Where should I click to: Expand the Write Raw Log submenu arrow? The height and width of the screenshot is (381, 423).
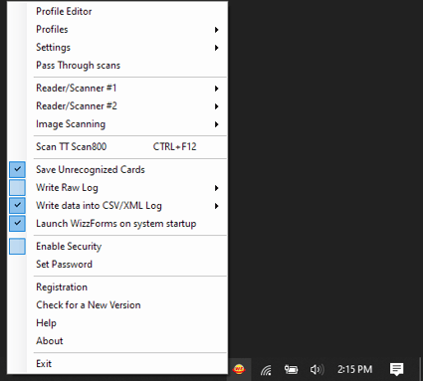[216, 188]
